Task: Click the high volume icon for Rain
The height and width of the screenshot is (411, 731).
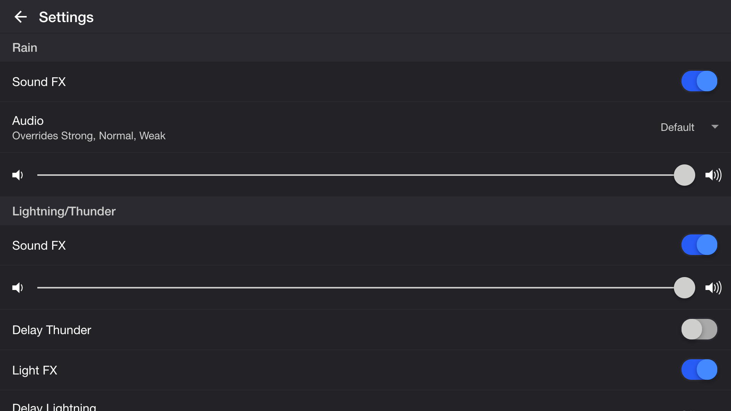Action: (x=713, y=175)
